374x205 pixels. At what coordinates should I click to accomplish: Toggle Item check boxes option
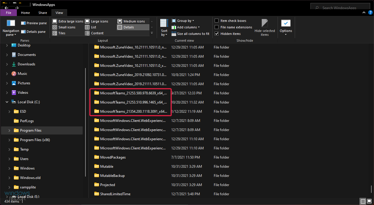(217, 21)
